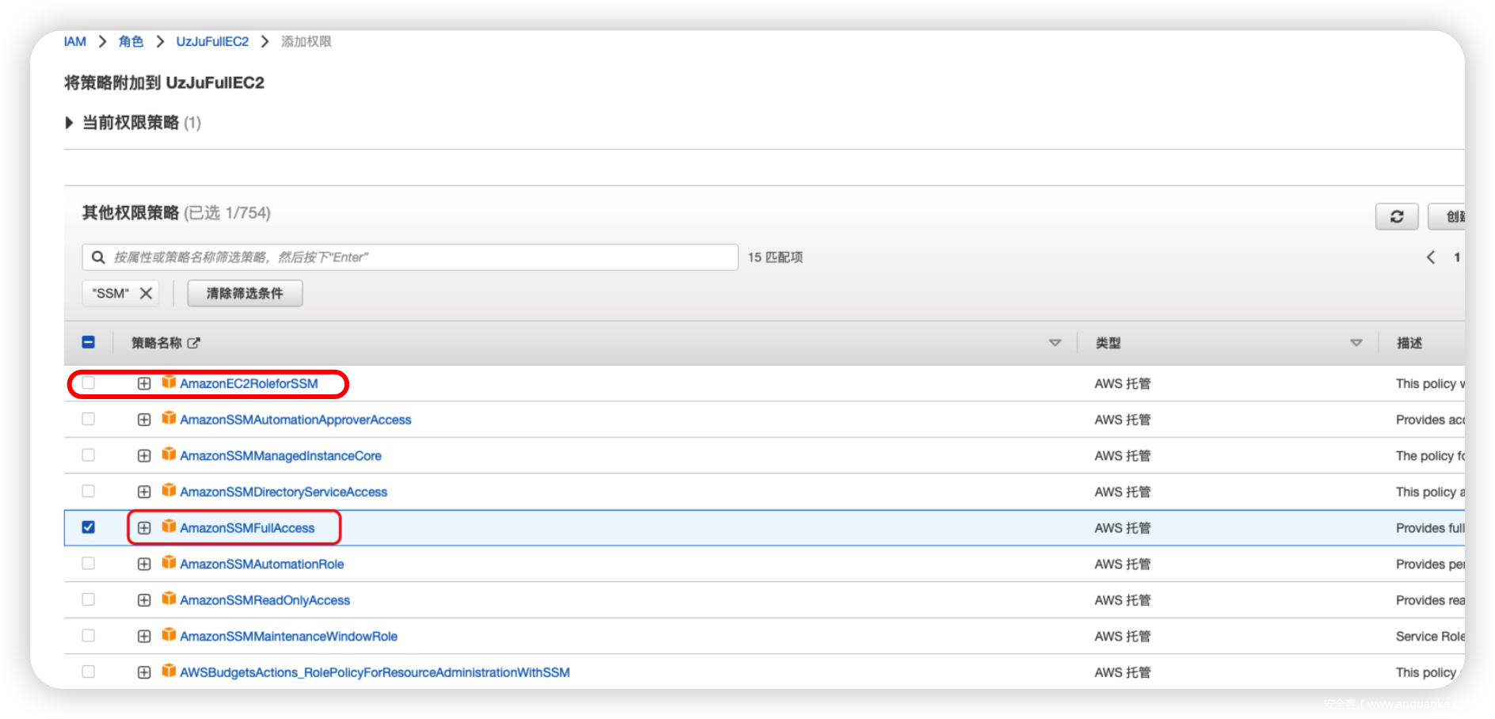This screenshot has height=719, width=1495.
Task: Go to UzJuFullEC2 role in breadcrumb
Action: [212, 41]
